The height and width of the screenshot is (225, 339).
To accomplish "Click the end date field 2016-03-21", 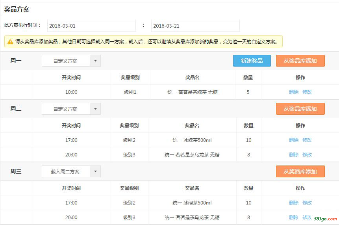I will point(195,26).
